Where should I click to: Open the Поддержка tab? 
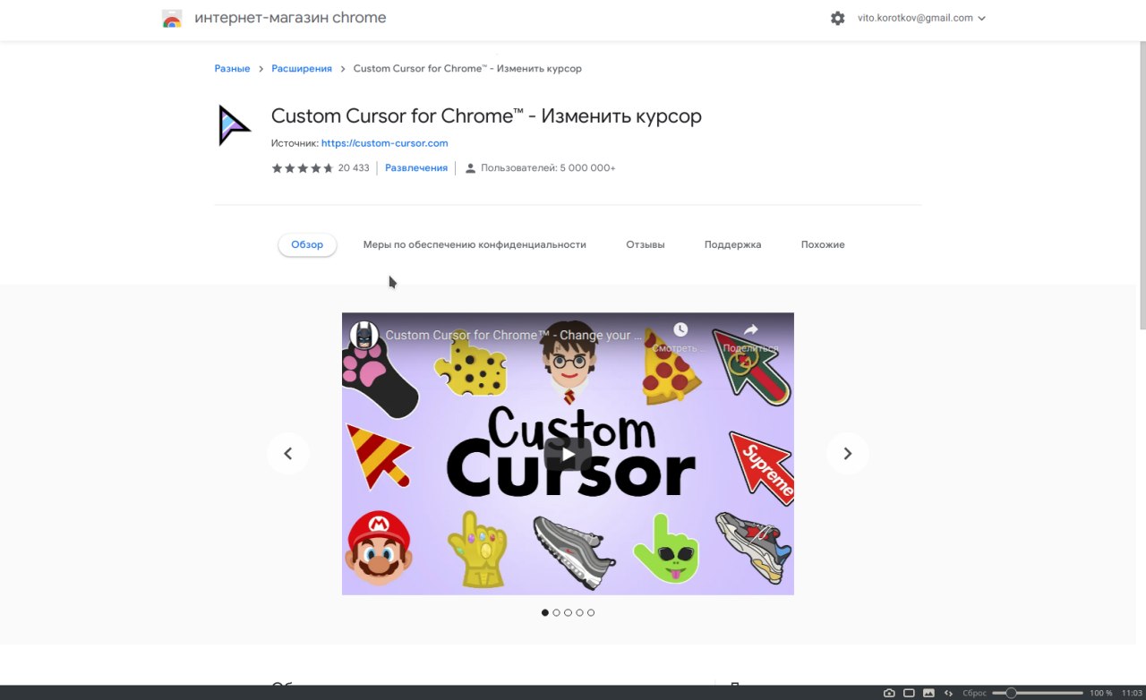(732, 244)
